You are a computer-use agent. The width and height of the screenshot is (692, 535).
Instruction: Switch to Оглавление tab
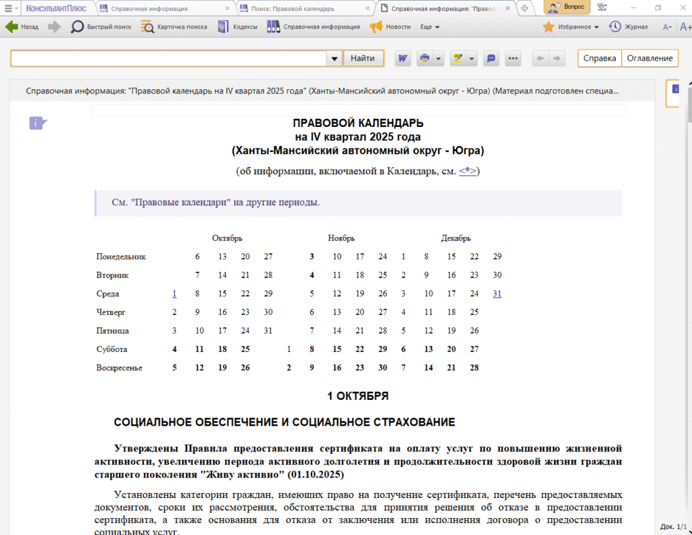click(649, 58)
